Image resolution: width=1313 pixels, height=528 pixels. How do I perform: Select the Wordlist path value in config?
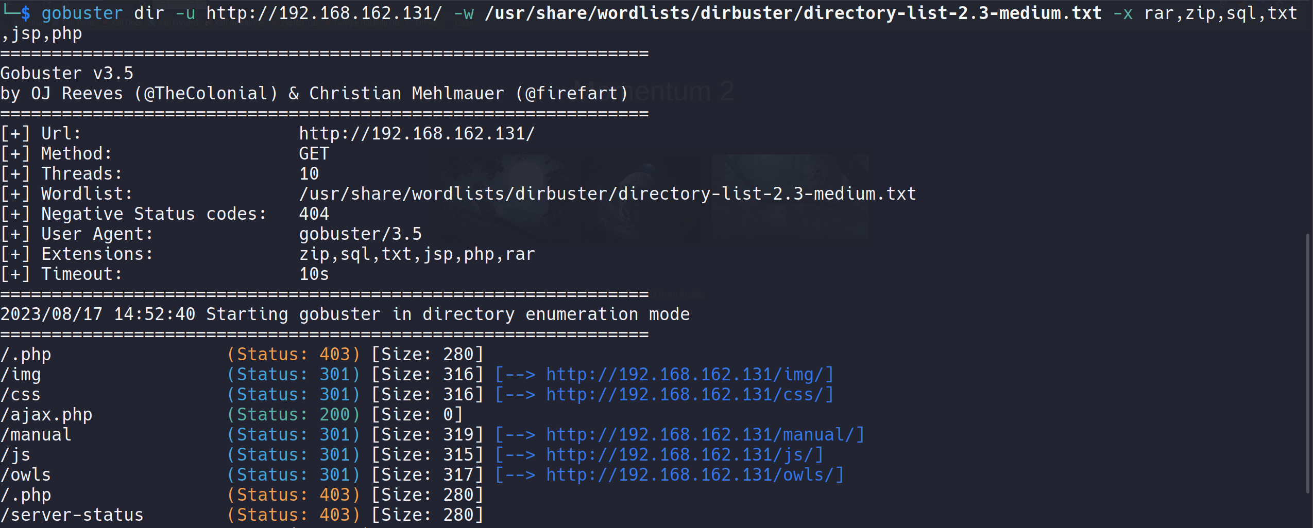click(x=607, y=194)
